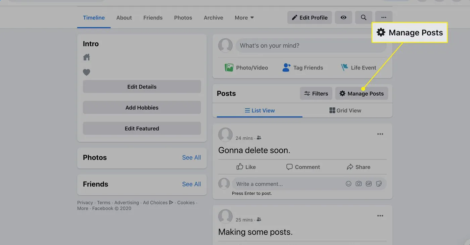Expand the More tab dropdown

point(244,17)
